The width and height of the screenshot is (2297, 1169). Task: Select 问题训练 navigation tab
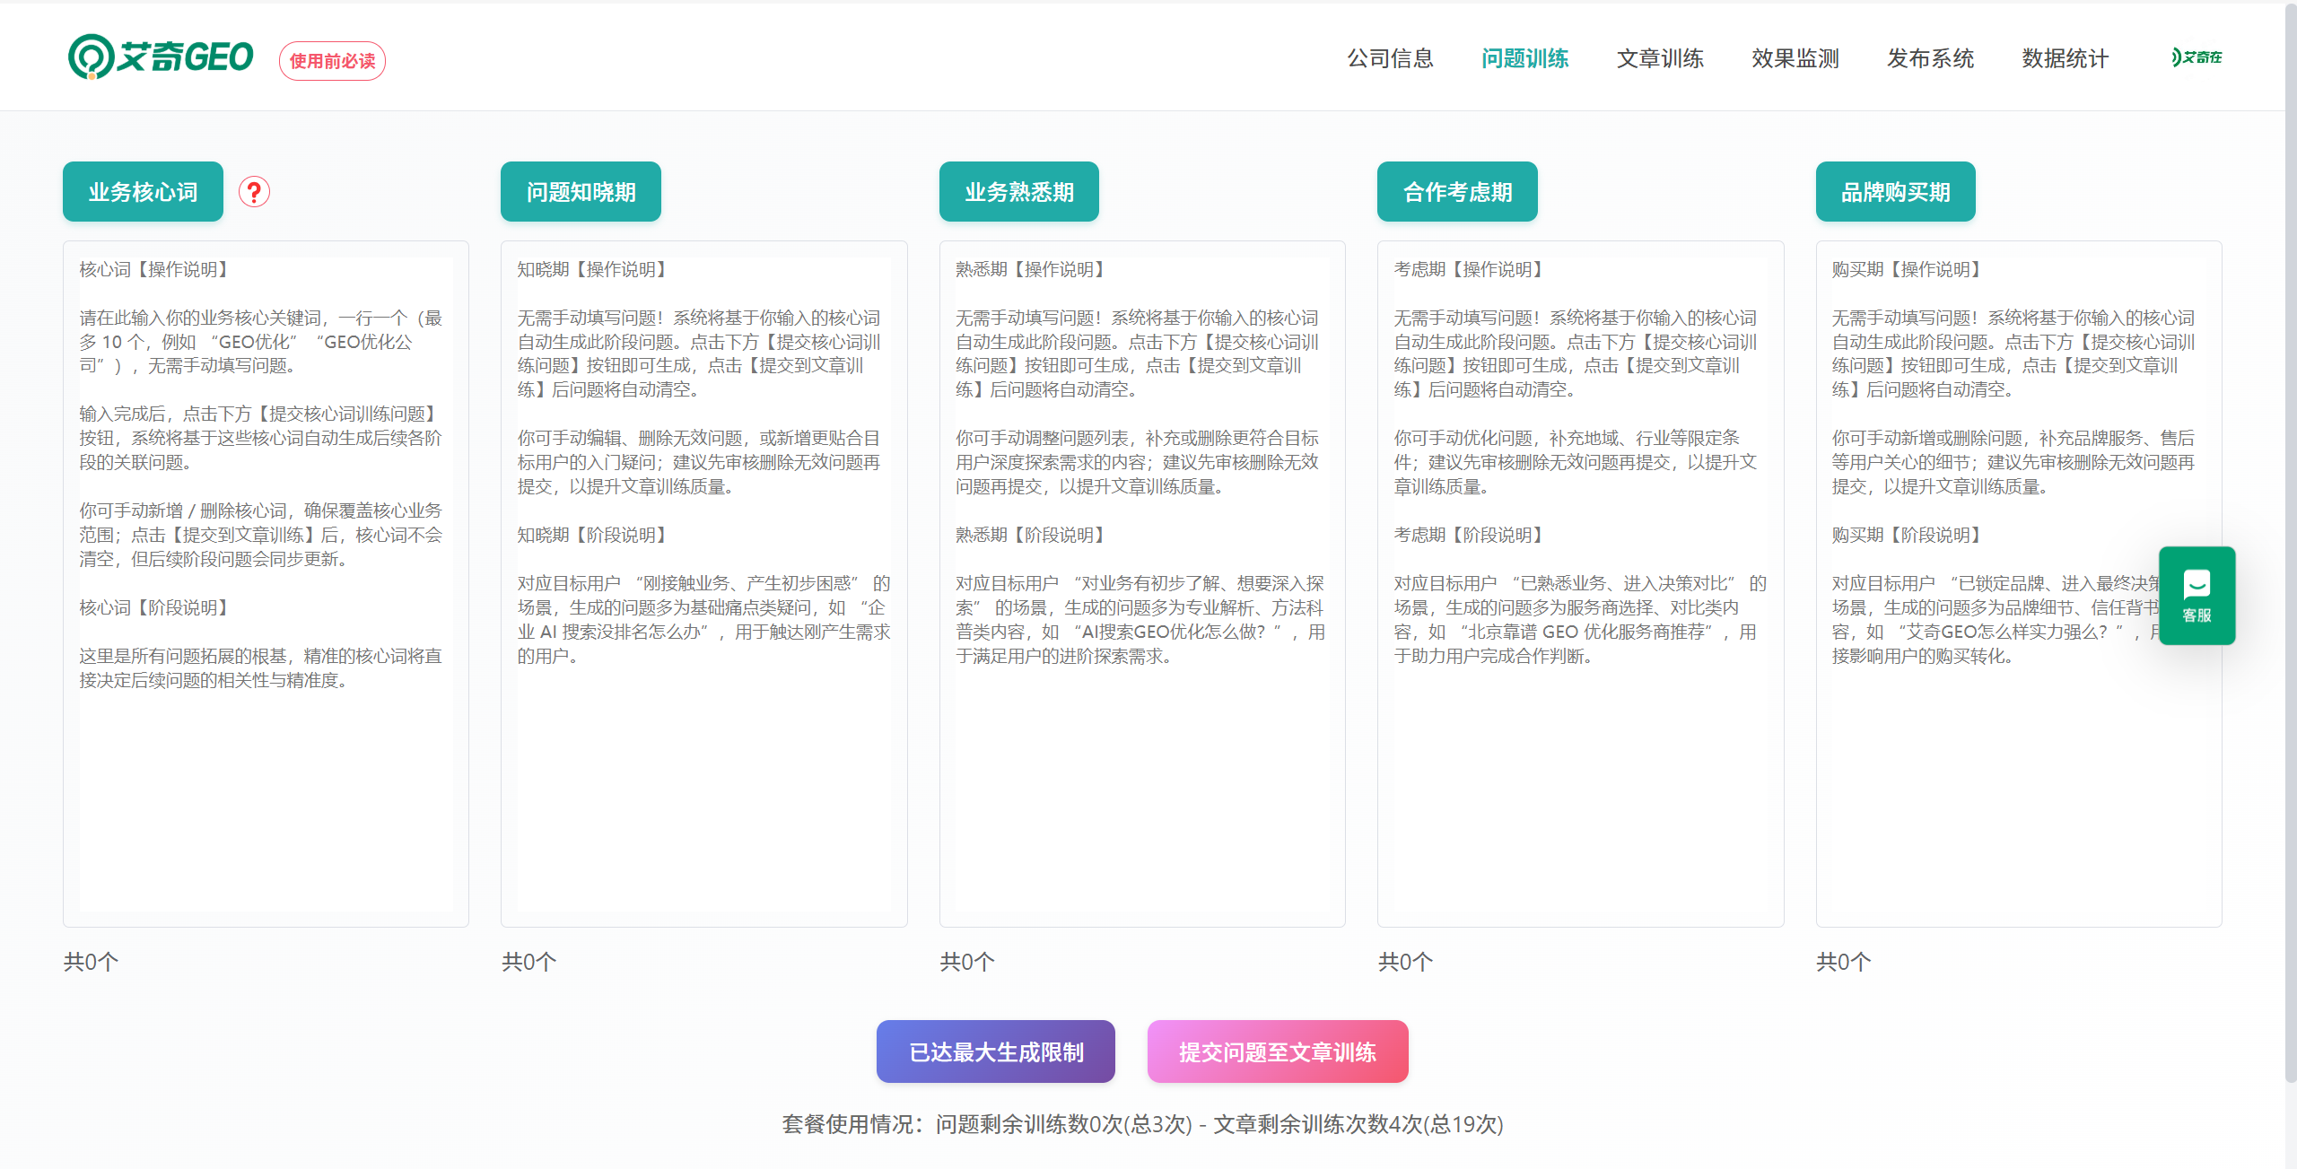[1524, 58]
